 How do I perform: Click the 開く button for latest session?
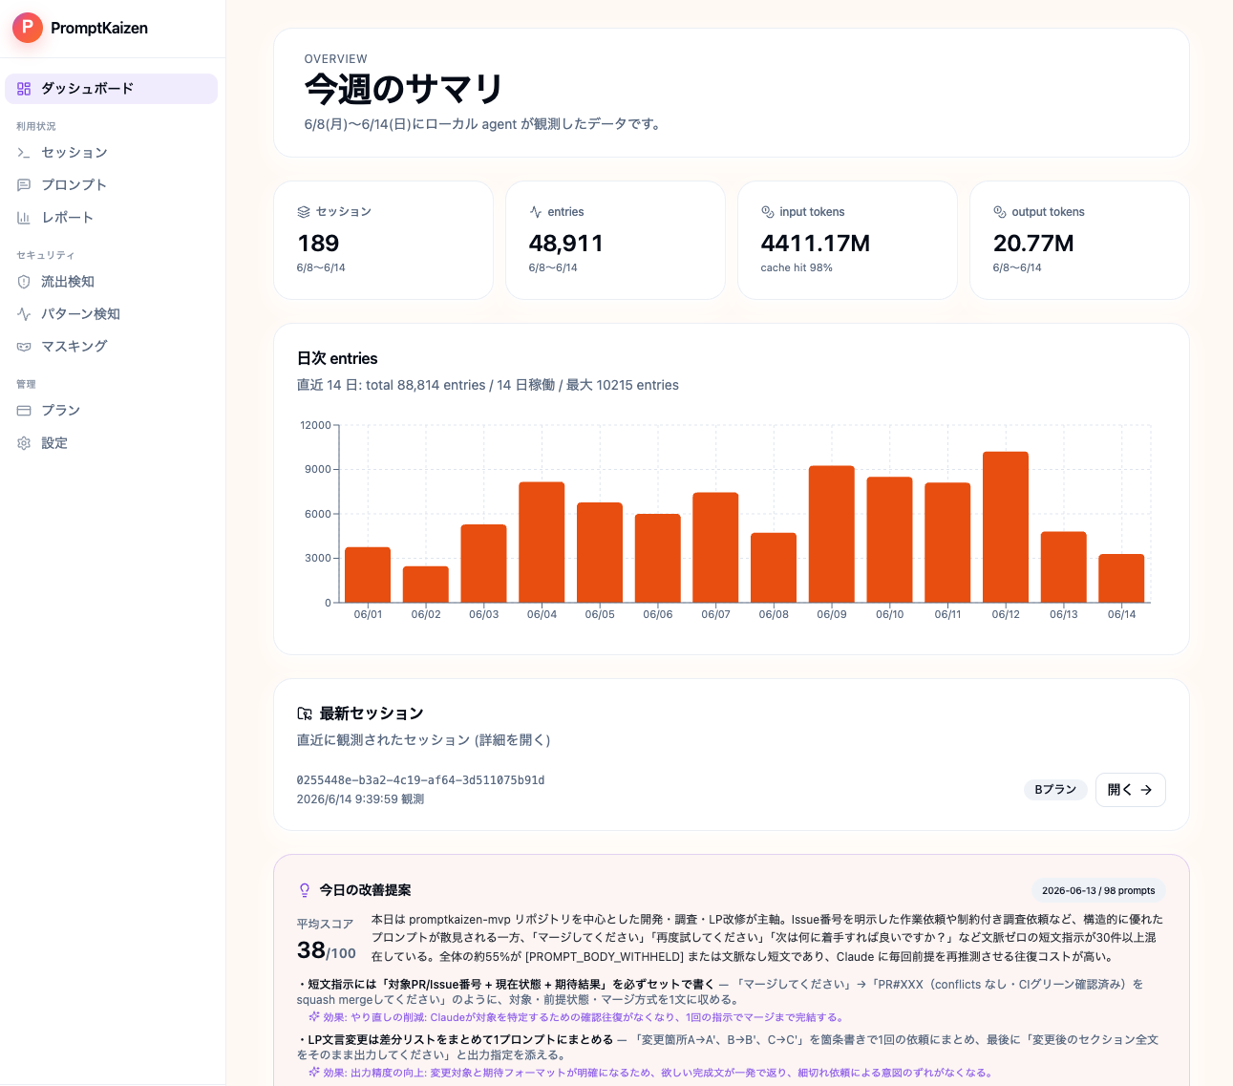pos(1130,790)
